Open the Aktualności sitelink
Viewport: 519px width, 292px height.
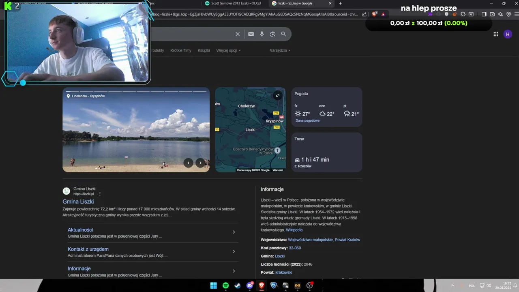pyautogui.click(x=80, y=230)
